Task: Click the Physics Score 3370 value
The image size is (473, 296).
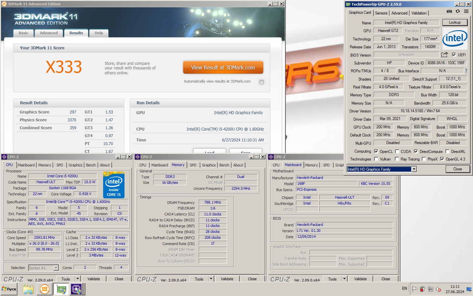Action: (x=72, y=120)
